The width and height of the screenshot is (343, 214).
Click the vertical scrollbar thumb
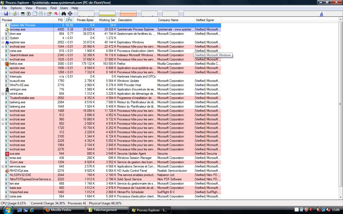click(x=341, y=104)
